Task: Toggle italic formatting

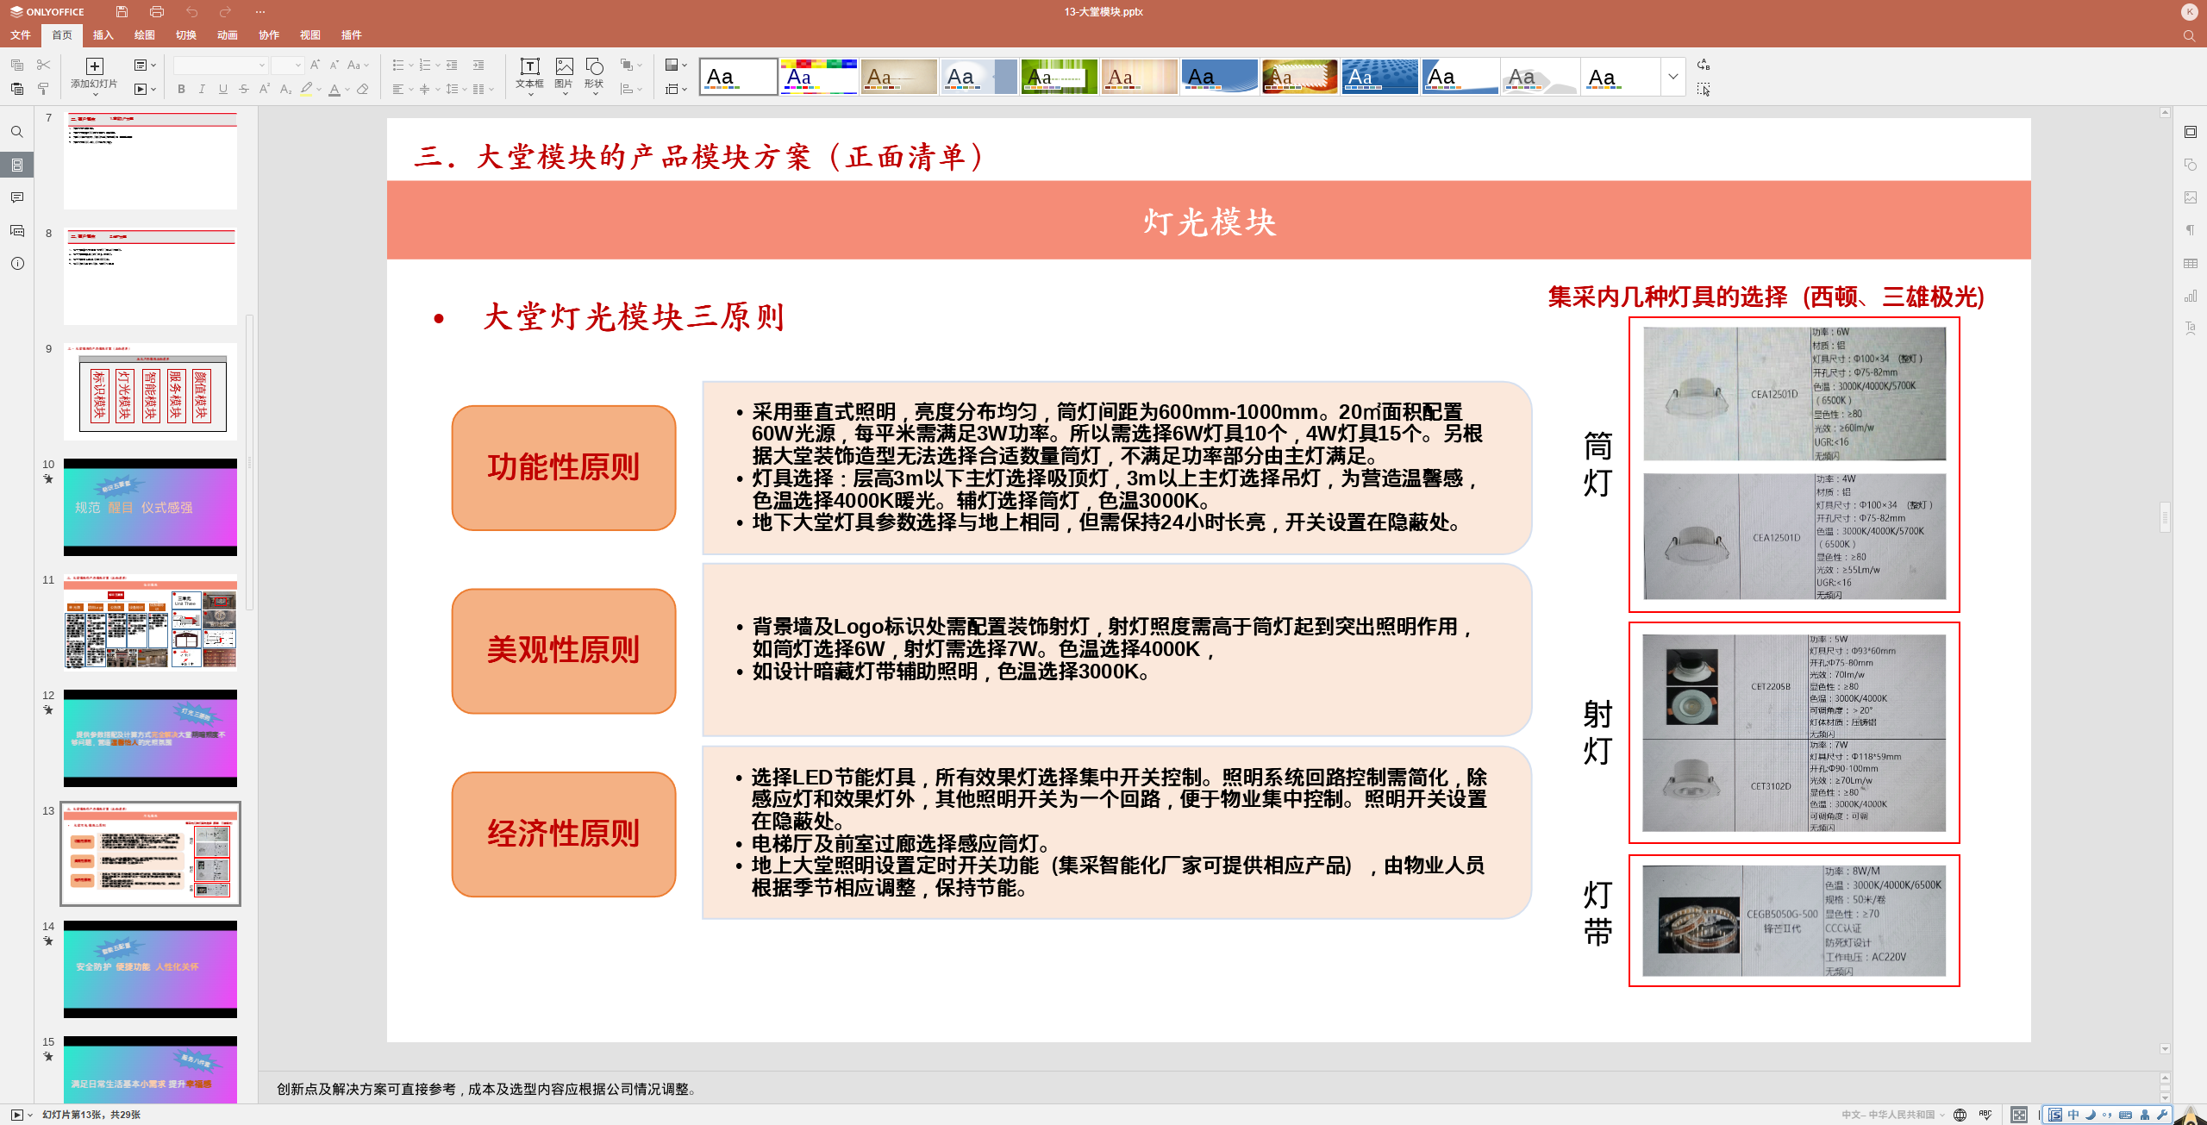Action: coord(202,89)
